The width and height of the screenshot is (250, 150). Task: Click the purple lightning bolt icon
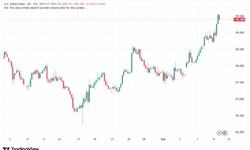tap(219, 133)
